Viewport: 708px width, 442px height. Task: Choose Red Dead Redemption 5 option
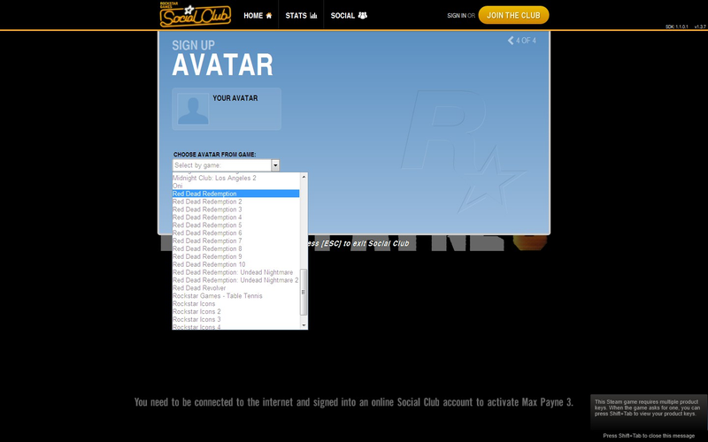(x=235, y=225)
